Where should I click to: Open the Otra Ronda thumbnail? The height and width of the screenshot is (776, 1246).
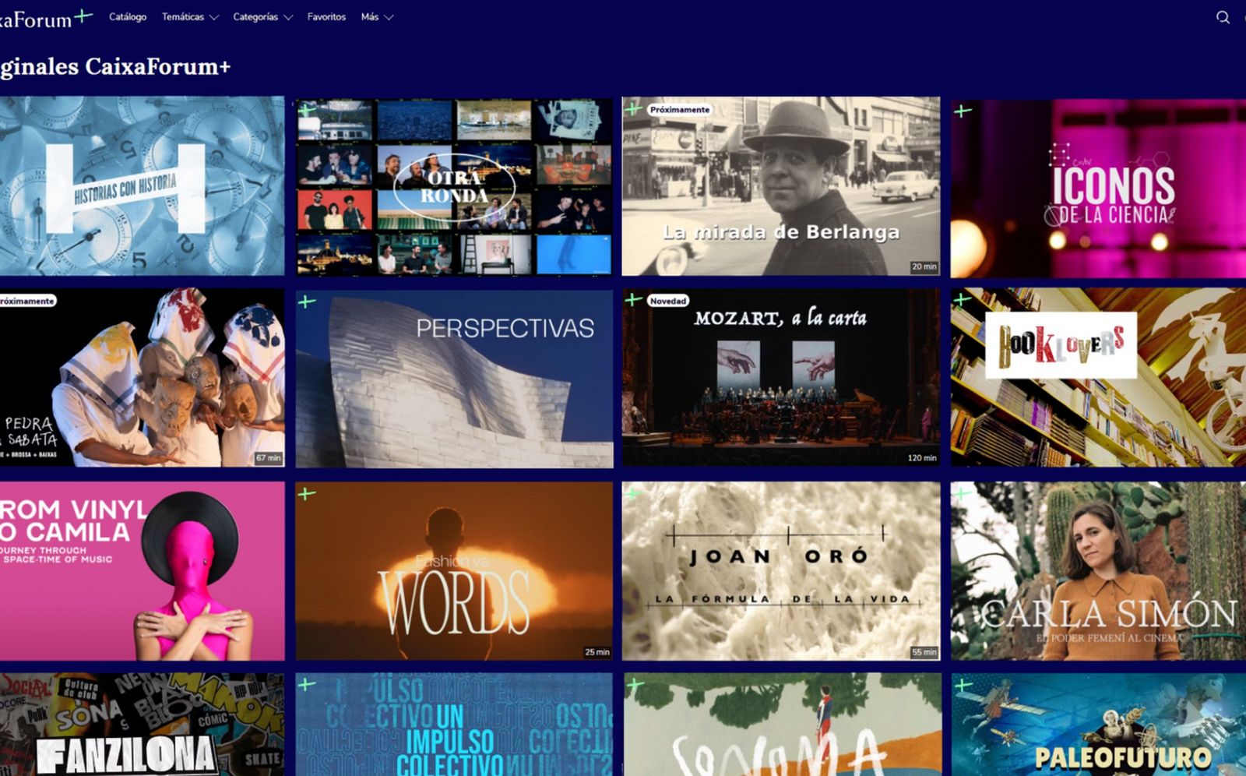454,186
